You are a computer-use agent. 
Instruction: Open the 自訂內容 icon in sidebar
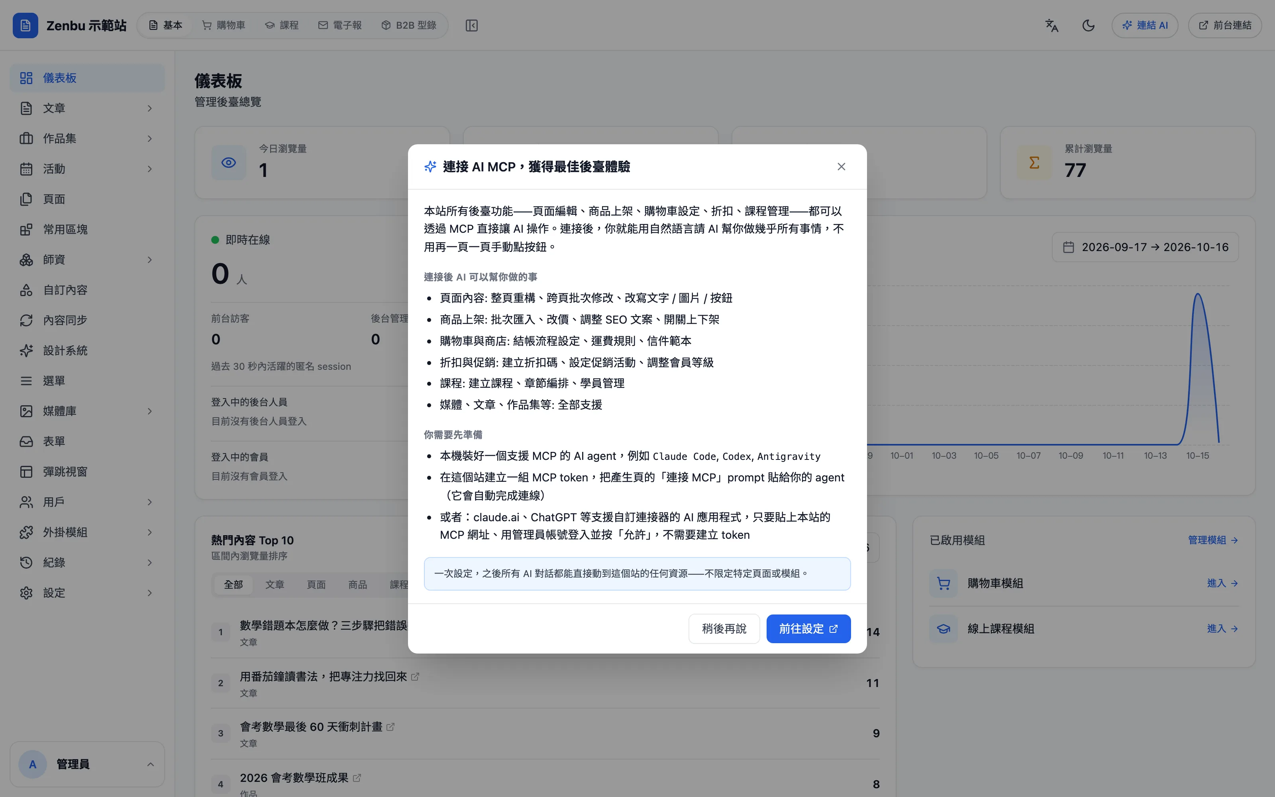(x=26, y=290)
